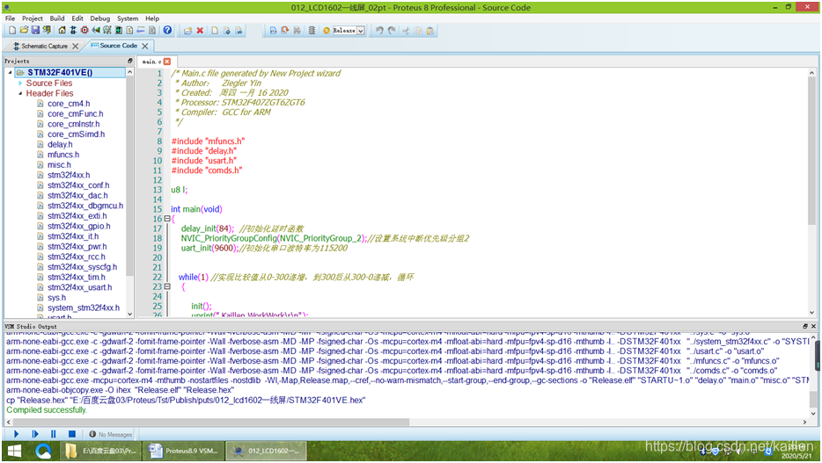Select system_stm32f4xx.h header file
Image resolution: width=822 pixels, height=463 pixels.
(84, 308)
